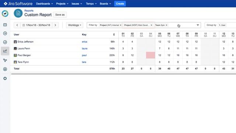
Task: Select the name Tara Flynn
Action: tap(23, 62)
